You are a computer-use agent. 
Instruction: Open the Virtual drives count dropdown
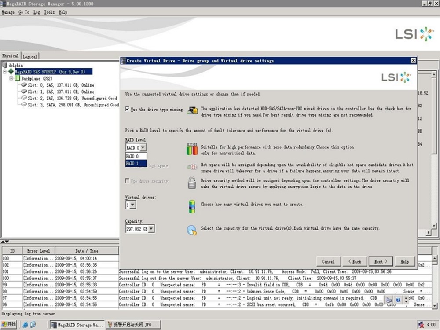click(133, 205)
